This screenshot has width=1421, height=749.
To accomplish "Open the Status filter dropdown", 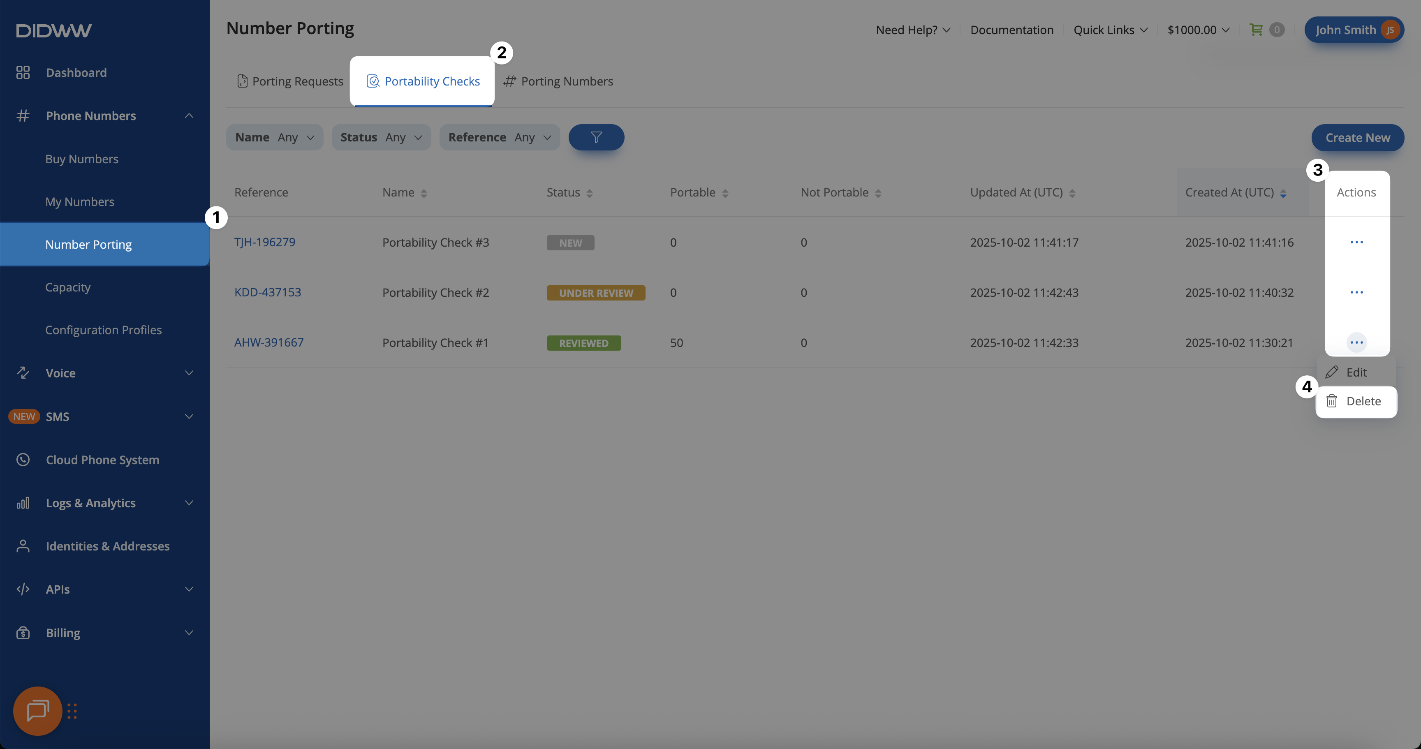I will pos(381,137).
